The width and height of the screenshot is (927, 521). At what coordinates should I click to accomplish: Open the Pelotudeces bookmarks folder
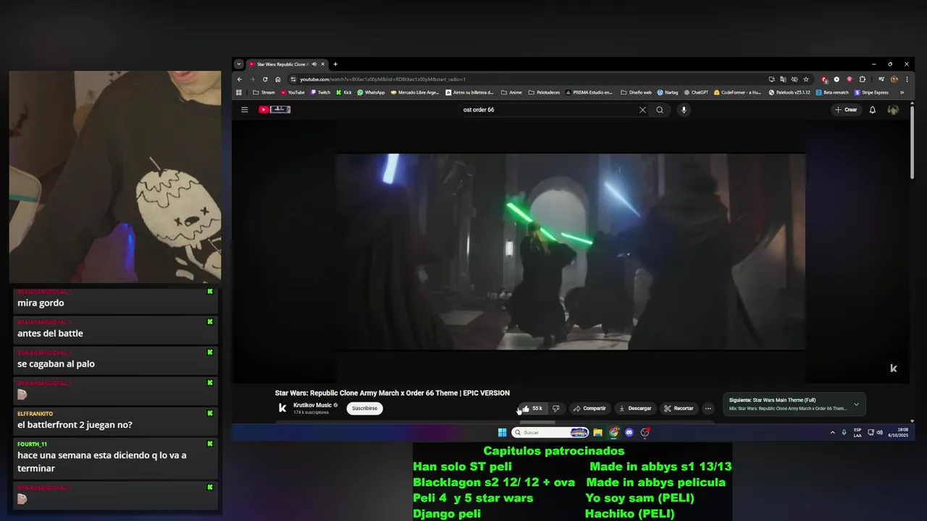click(x=544, y=93)
